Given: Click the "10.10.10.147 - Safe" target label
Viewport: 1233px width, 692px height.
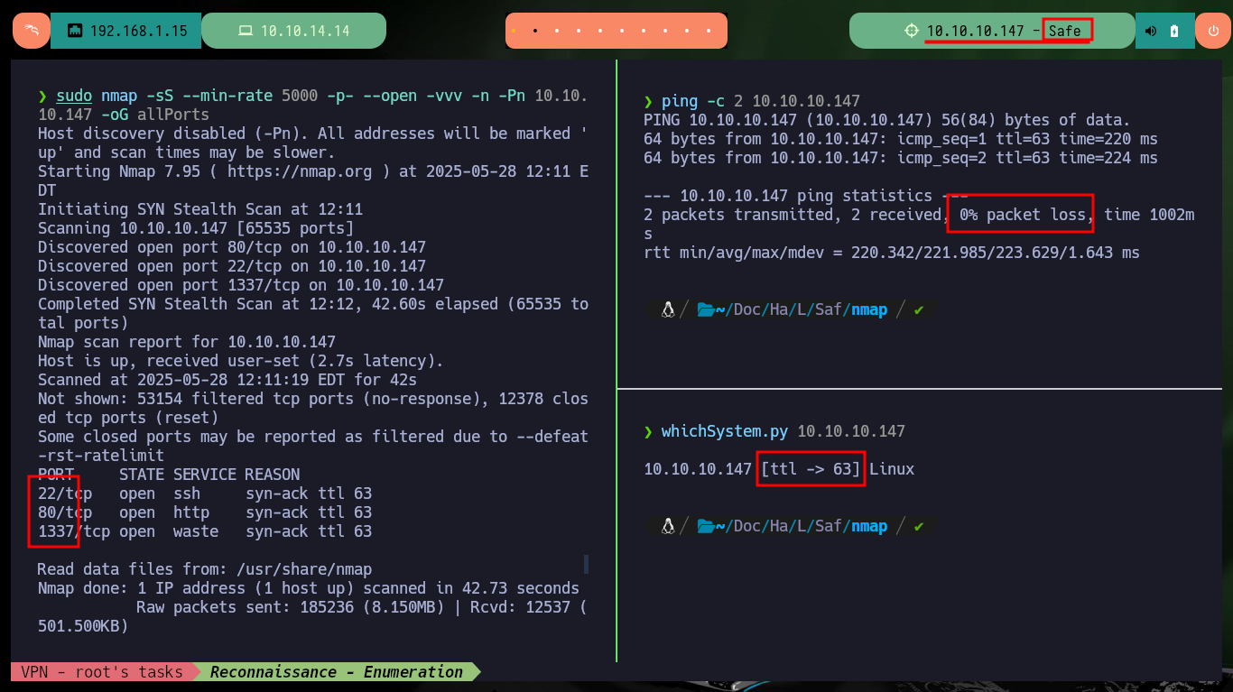Looking at the screenshot, I should [1004, 31].
